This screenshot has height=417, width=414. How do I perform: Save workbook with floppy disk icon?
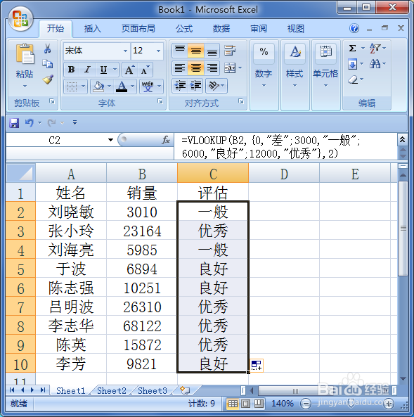pyautogui.click(x=14, y=123)
